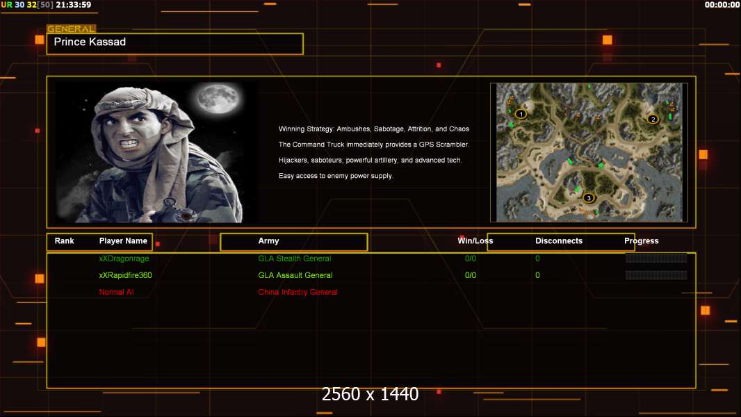Click xXDragonrage's loading progress bar

(x=655, y=259)
